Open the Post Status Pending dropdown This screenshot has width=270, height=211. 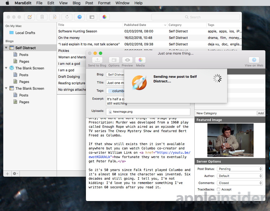(240, 169)
